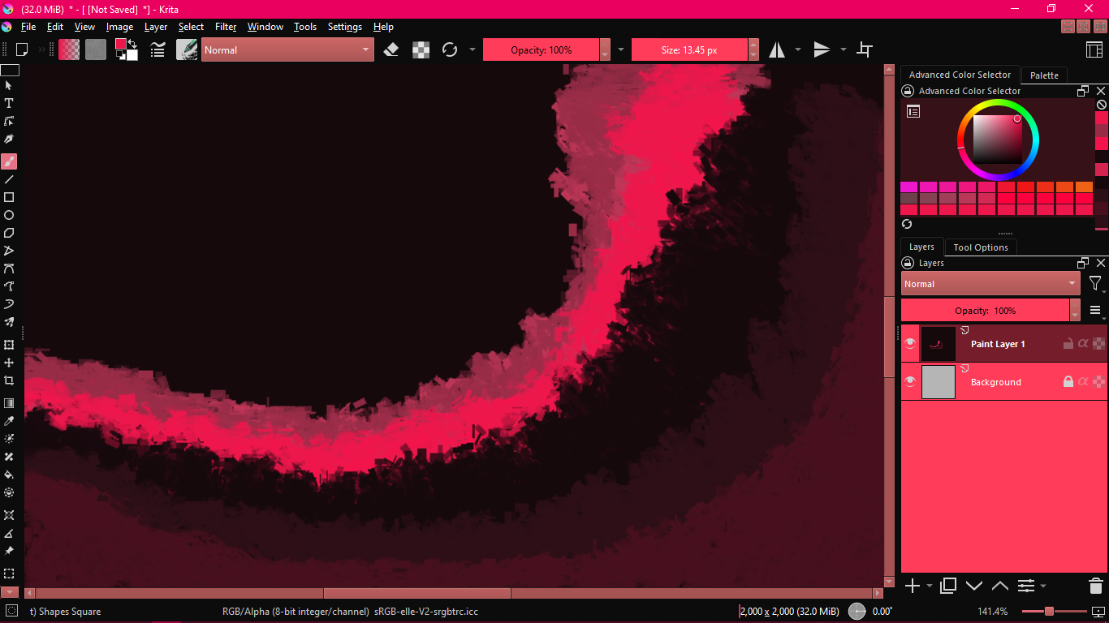Toggle visibility of Paint Layer 1
The width and height of the screenshot is (1109, 623).
pos(910,343)
